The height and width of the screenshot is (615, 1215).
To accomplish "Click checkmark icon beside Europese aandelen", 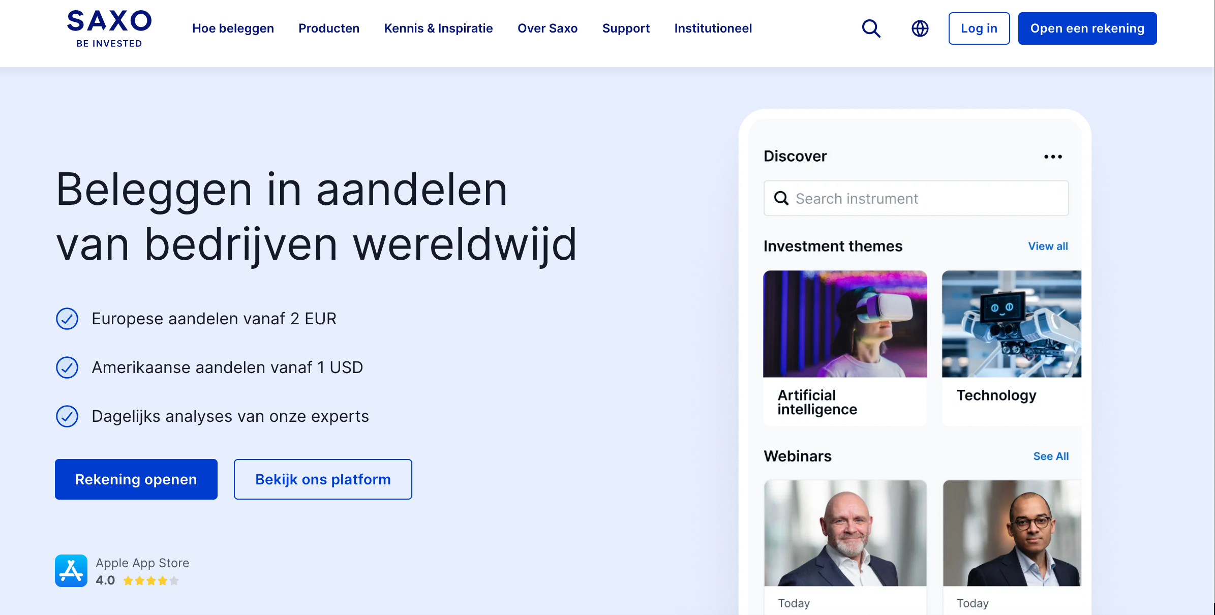I will (x=67, y=319).
